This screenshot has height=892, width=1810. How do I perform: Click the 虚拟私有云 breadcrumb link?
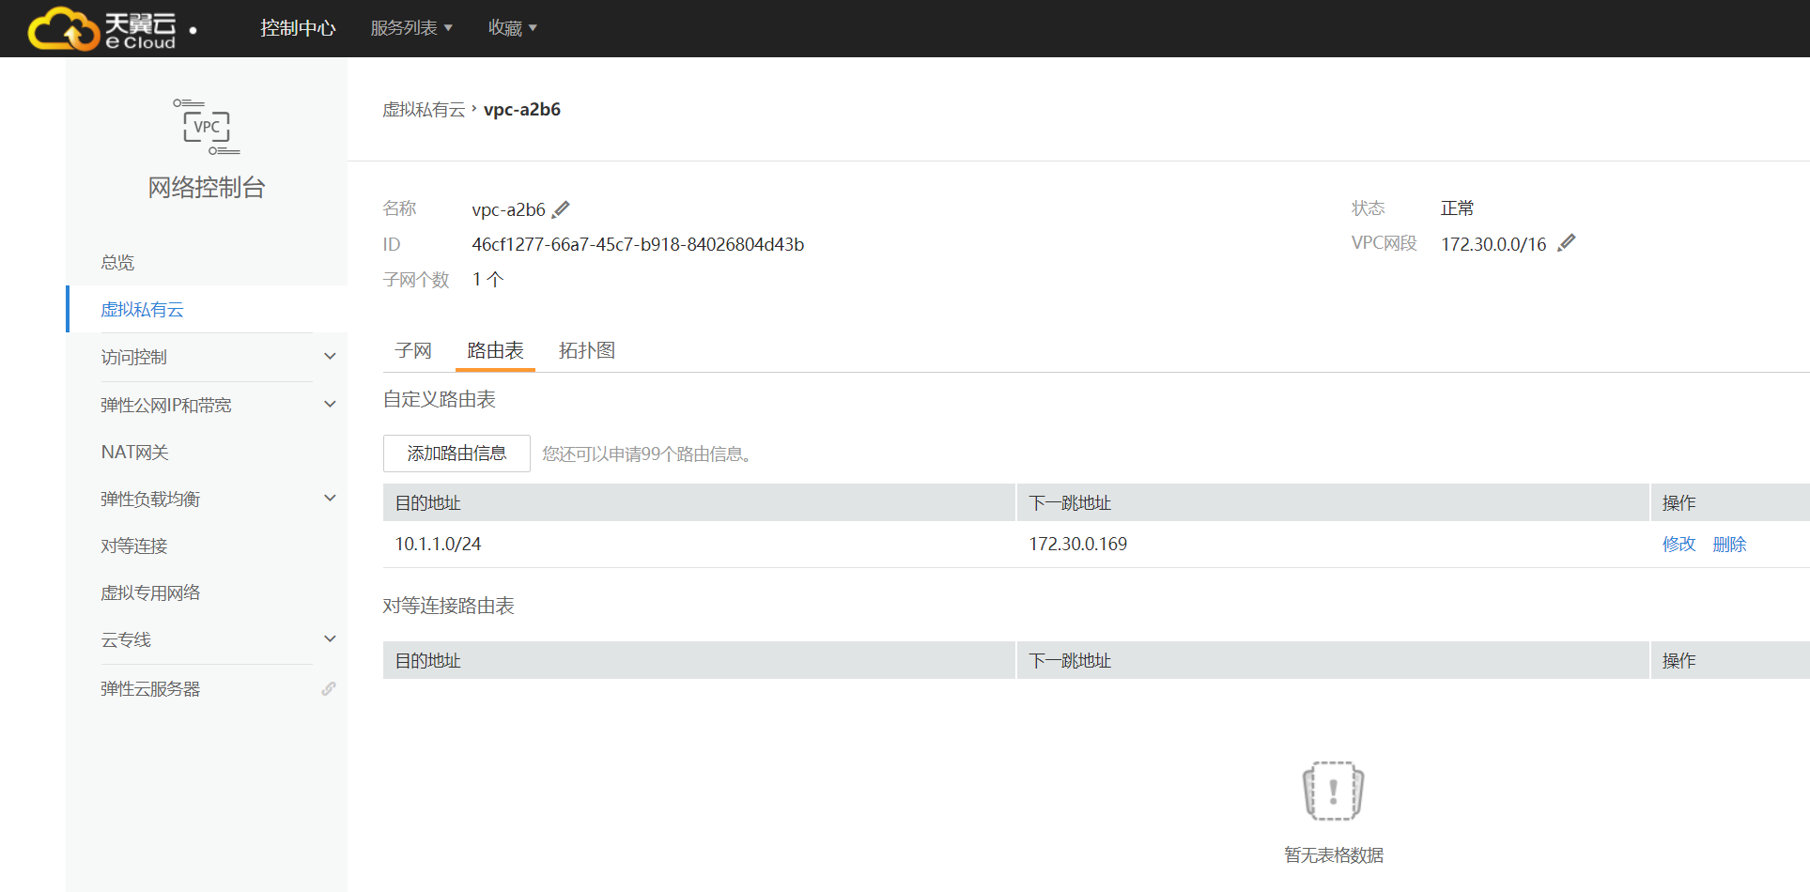click(424, 110)
